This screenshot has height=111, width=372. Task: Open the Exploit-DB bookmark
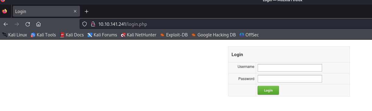tap(174, 35)
